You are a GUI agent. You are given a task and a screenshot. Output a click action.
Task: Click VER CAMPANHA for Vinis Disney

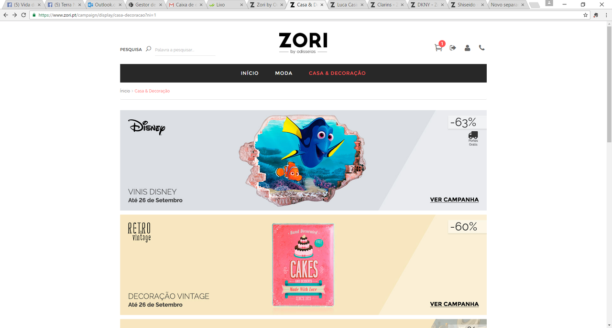click(454, 200)
